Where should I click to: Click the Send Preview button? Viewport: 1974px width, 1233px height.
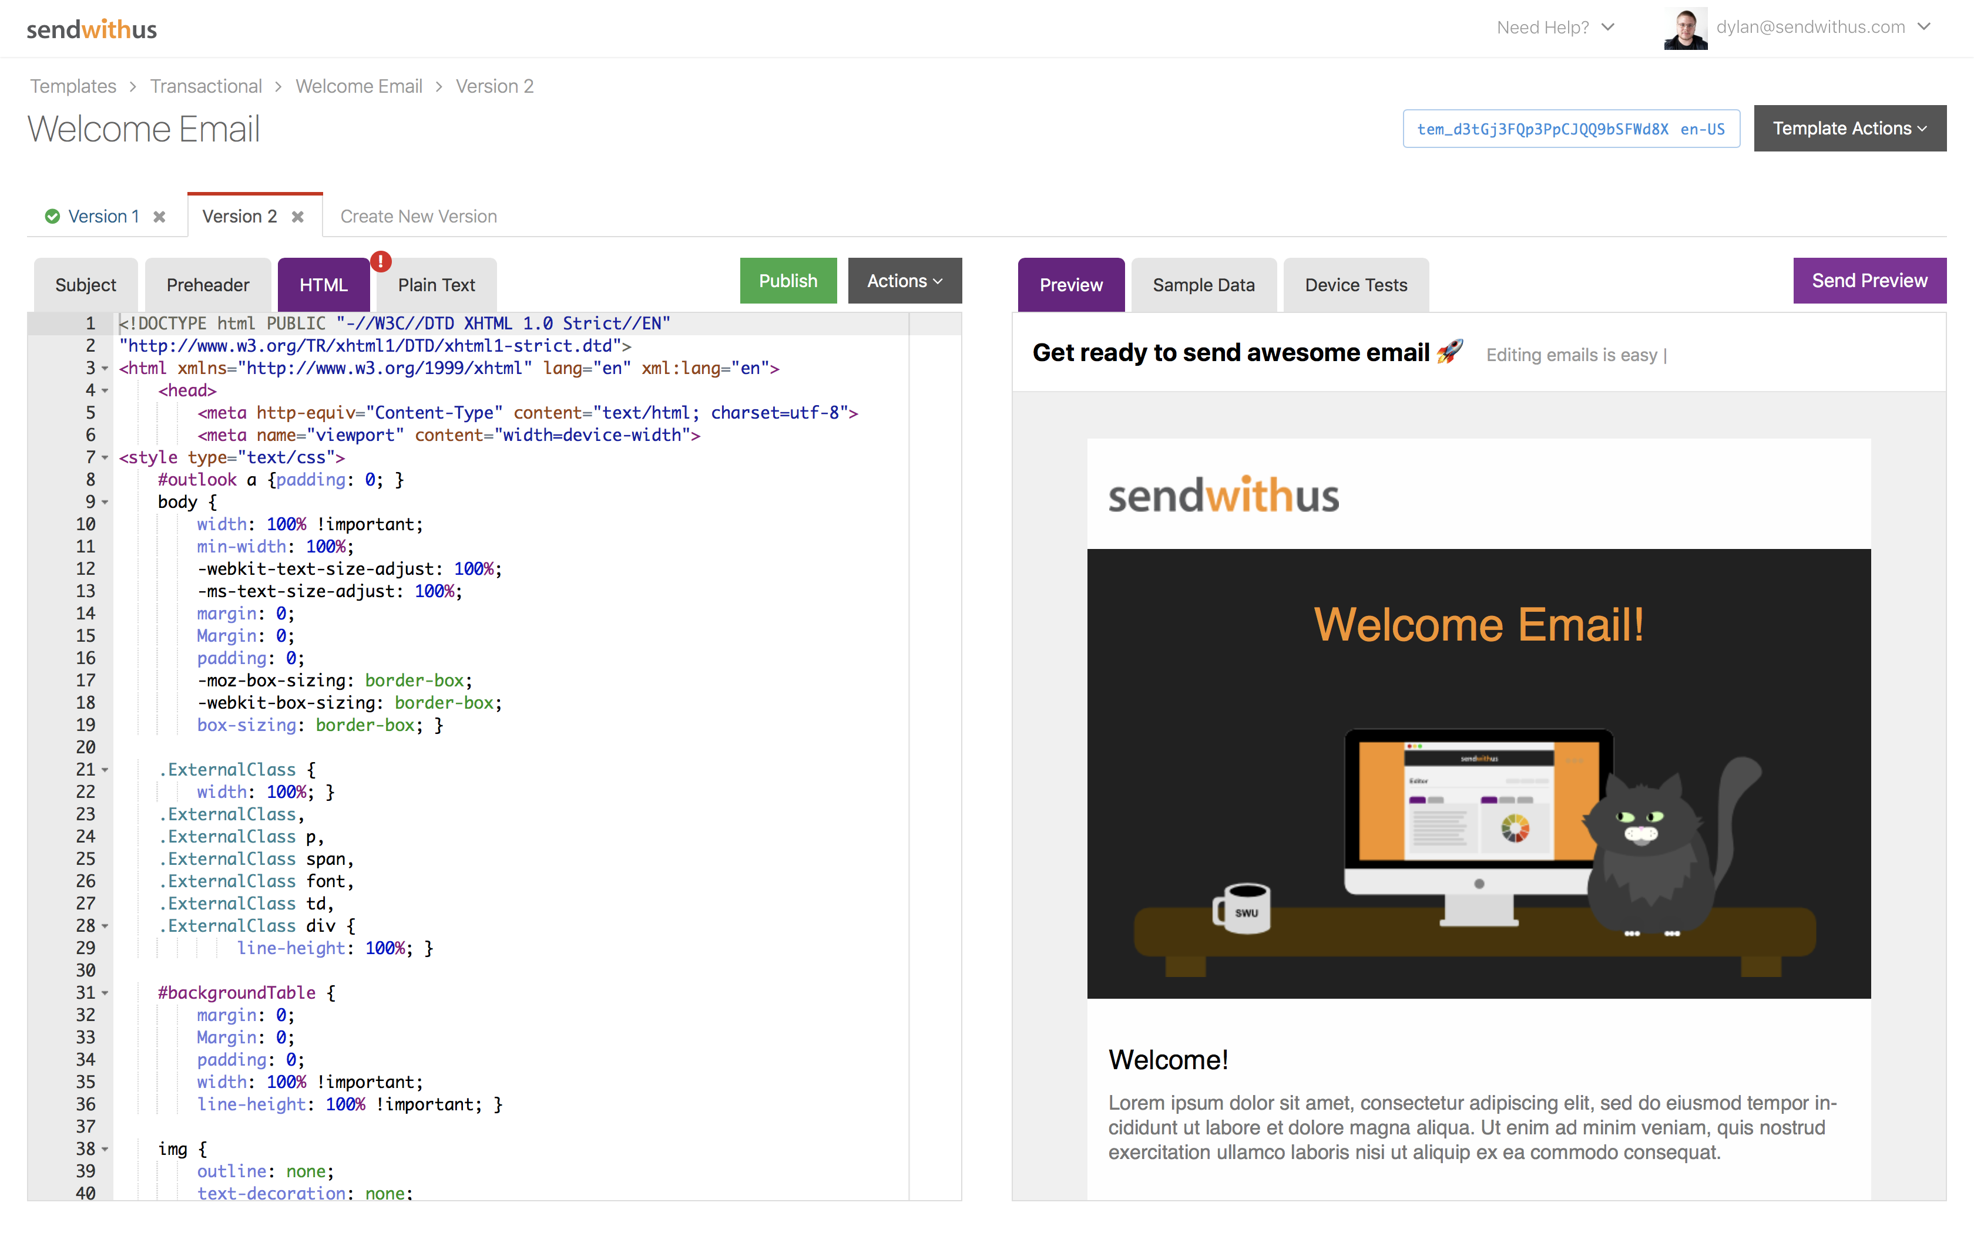(x=1869, y=281)
